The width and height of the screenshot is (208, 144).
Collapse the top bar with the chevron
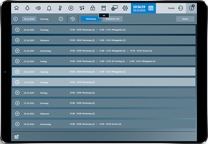pyautogui.click(x=104, y=16)
